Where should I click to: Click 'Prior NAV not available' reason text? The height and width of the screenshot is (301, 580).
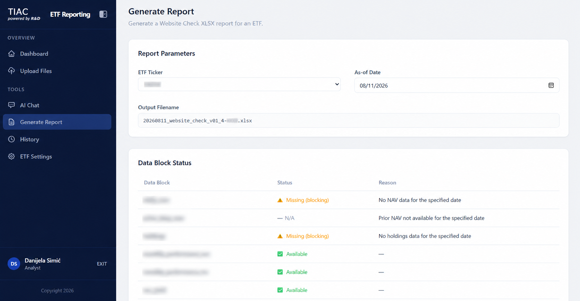coord(431,218)
